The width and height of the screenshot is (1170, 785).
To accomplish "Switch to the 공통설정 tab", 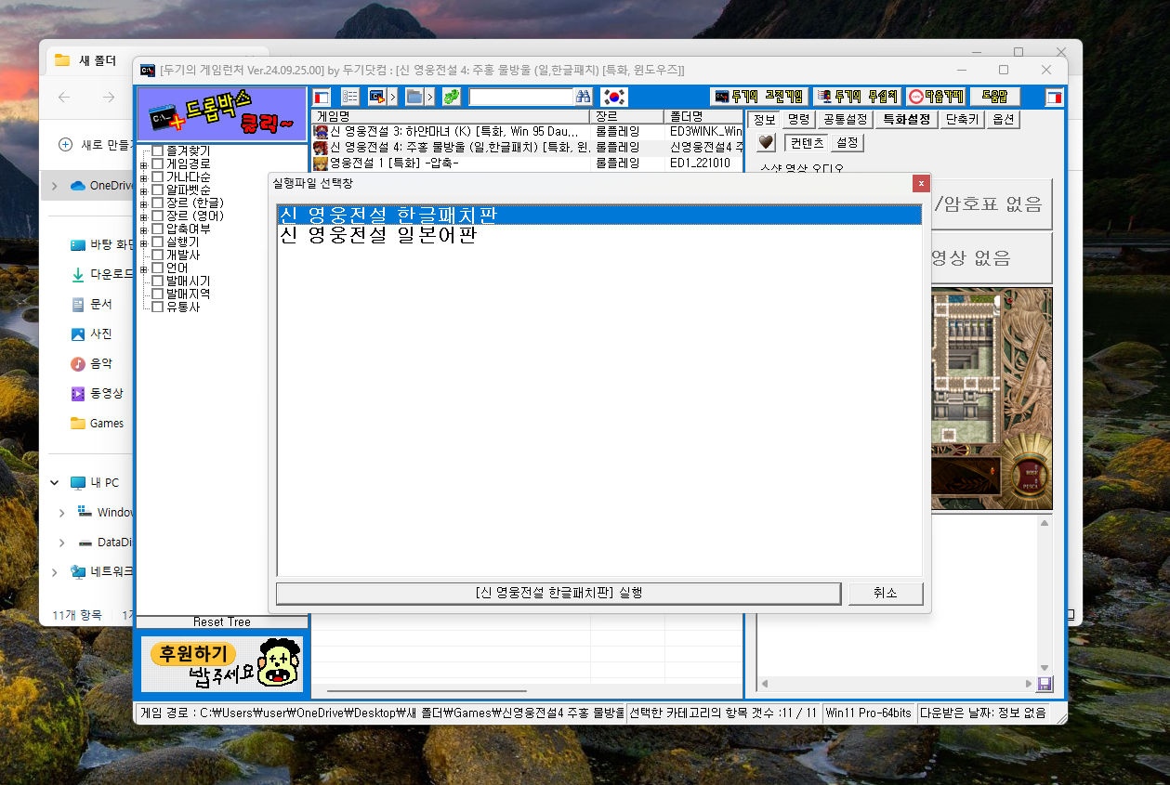I will click(x=846, y=119).
